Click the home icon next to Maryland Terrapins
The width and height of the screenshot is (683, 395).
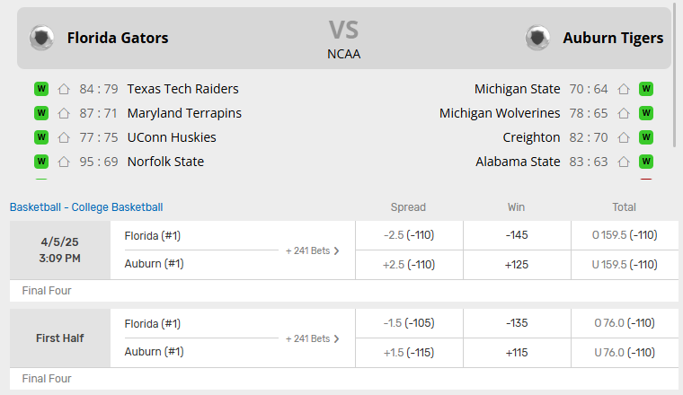point(64,113)
